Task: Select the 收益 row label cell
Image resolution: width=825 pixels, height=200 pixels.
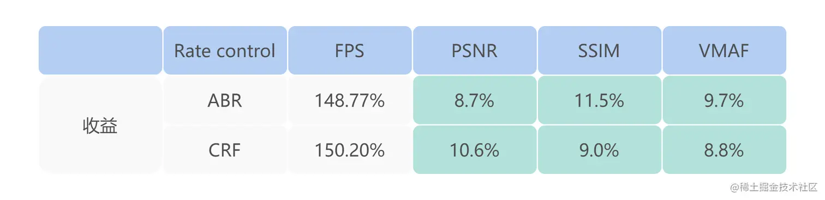Action: (100, 125)
